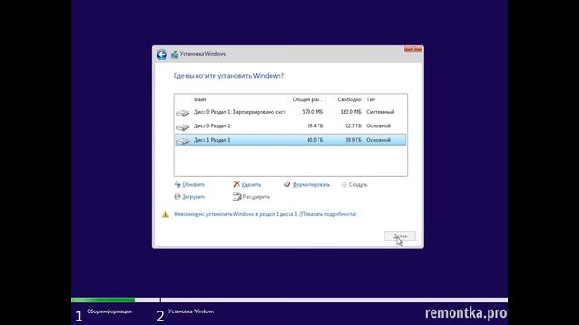Go back using the blue arrow button
This screenshot has height=325, width=579.
point(162,54)
